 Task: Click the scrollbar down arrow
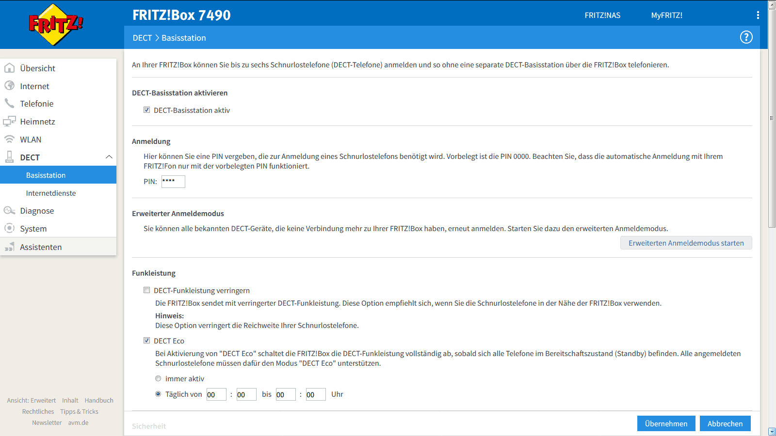[772, 432]
